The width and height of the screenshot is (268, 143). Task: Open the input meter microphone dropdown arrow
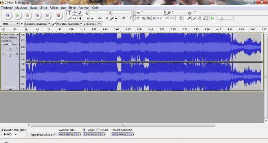[116, 18]
